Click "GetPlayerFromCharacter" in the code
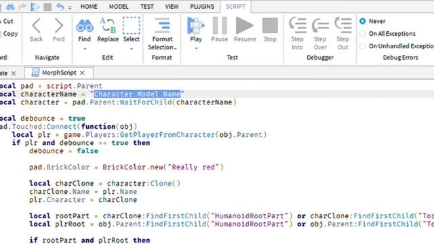 click(167, 135)
